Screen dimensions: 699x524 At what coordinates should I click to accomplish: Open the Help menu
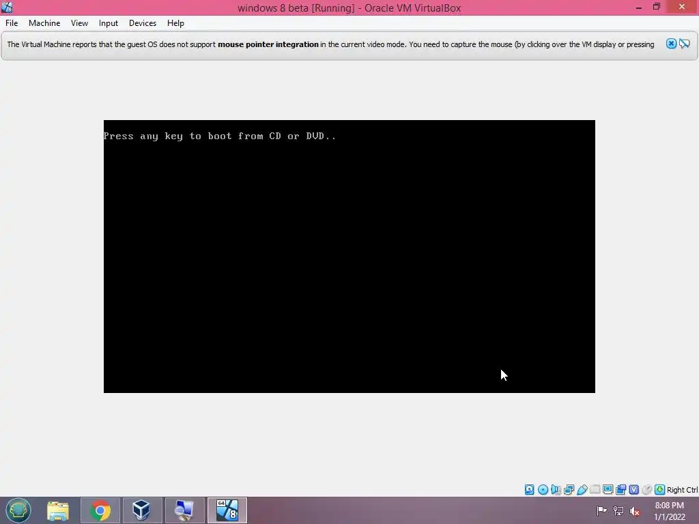175,23
